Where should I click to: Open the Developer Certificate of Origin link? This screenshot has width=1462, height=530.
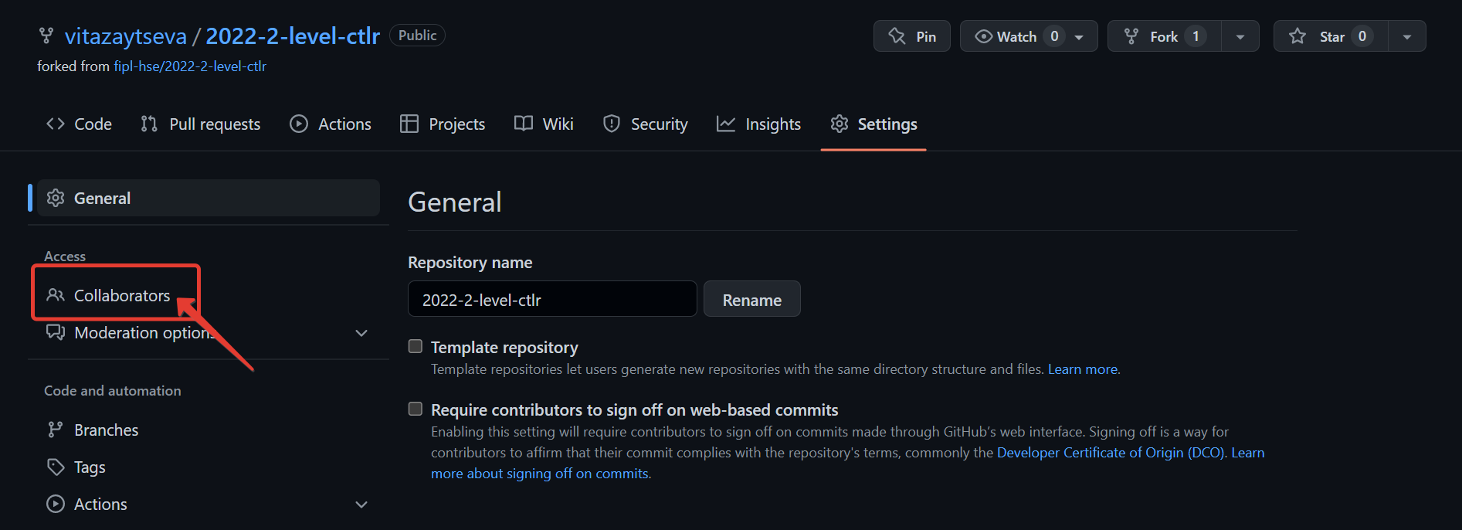point(1110,453)
